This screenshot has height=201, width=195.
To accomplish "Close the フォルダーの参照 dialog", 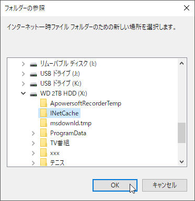I will point(187,8).
